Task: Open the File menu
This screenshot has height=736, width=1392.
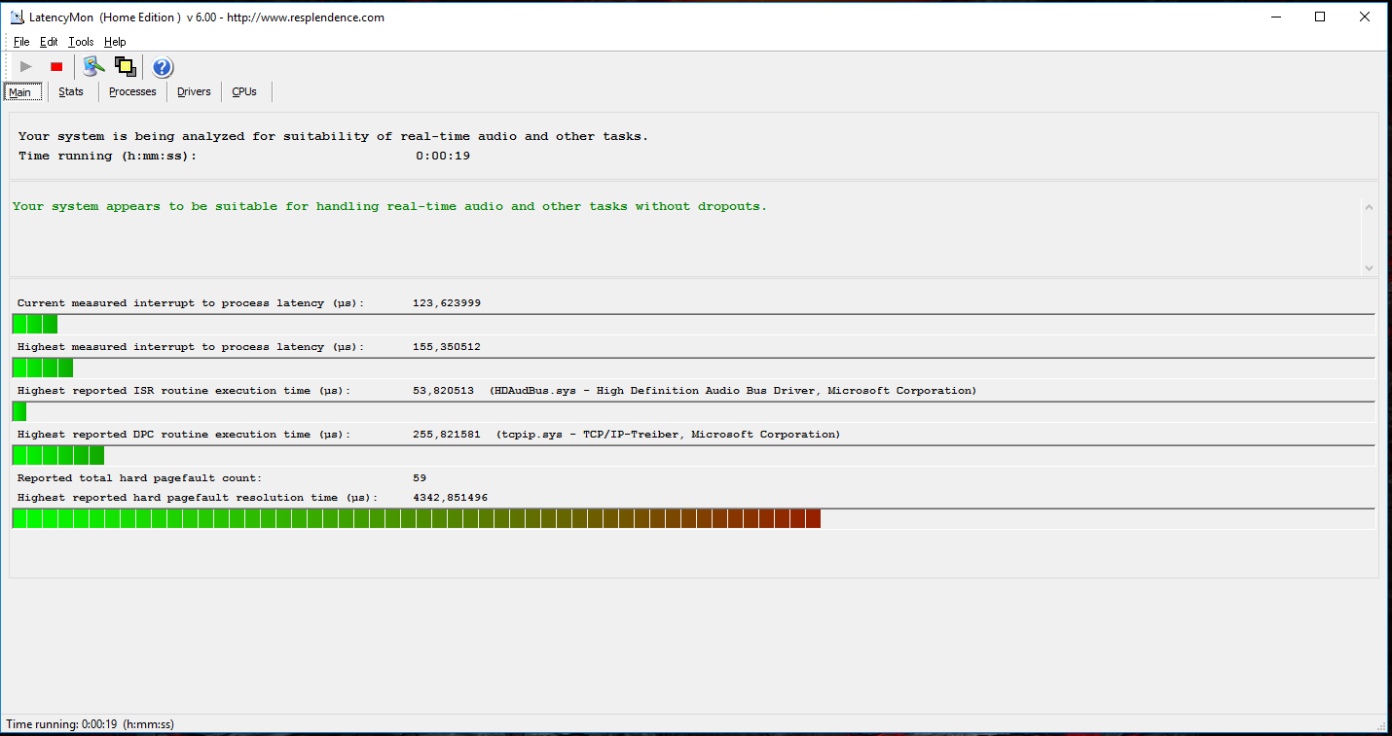Action: click(x=21, y=42)
